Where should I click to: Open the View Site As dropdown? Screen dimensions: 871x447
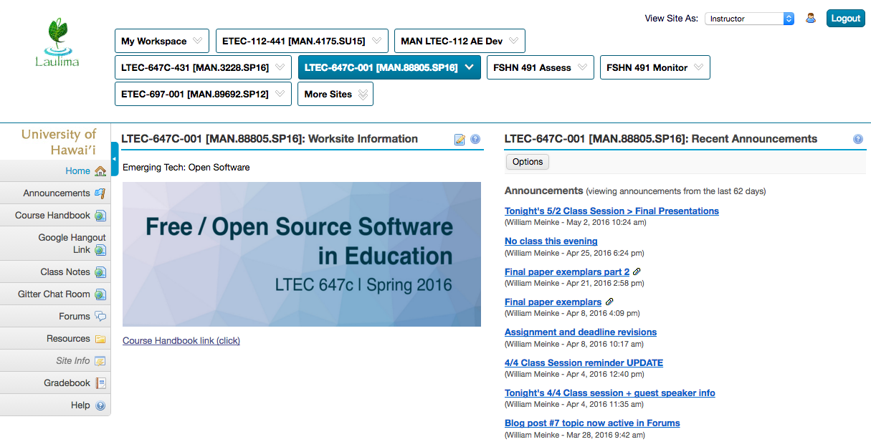point(749,19)
